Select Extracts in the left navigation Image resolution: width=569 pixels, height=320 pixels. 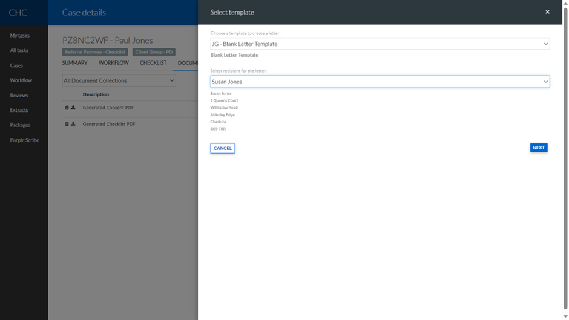tap(19, 110)
